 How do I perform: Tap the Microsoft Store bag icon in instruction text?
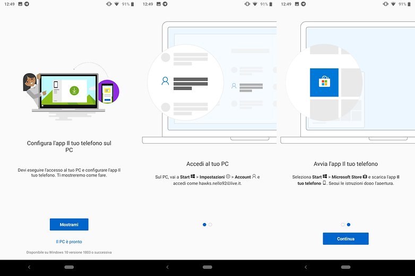pyautogui.click(x=365, y=176)
